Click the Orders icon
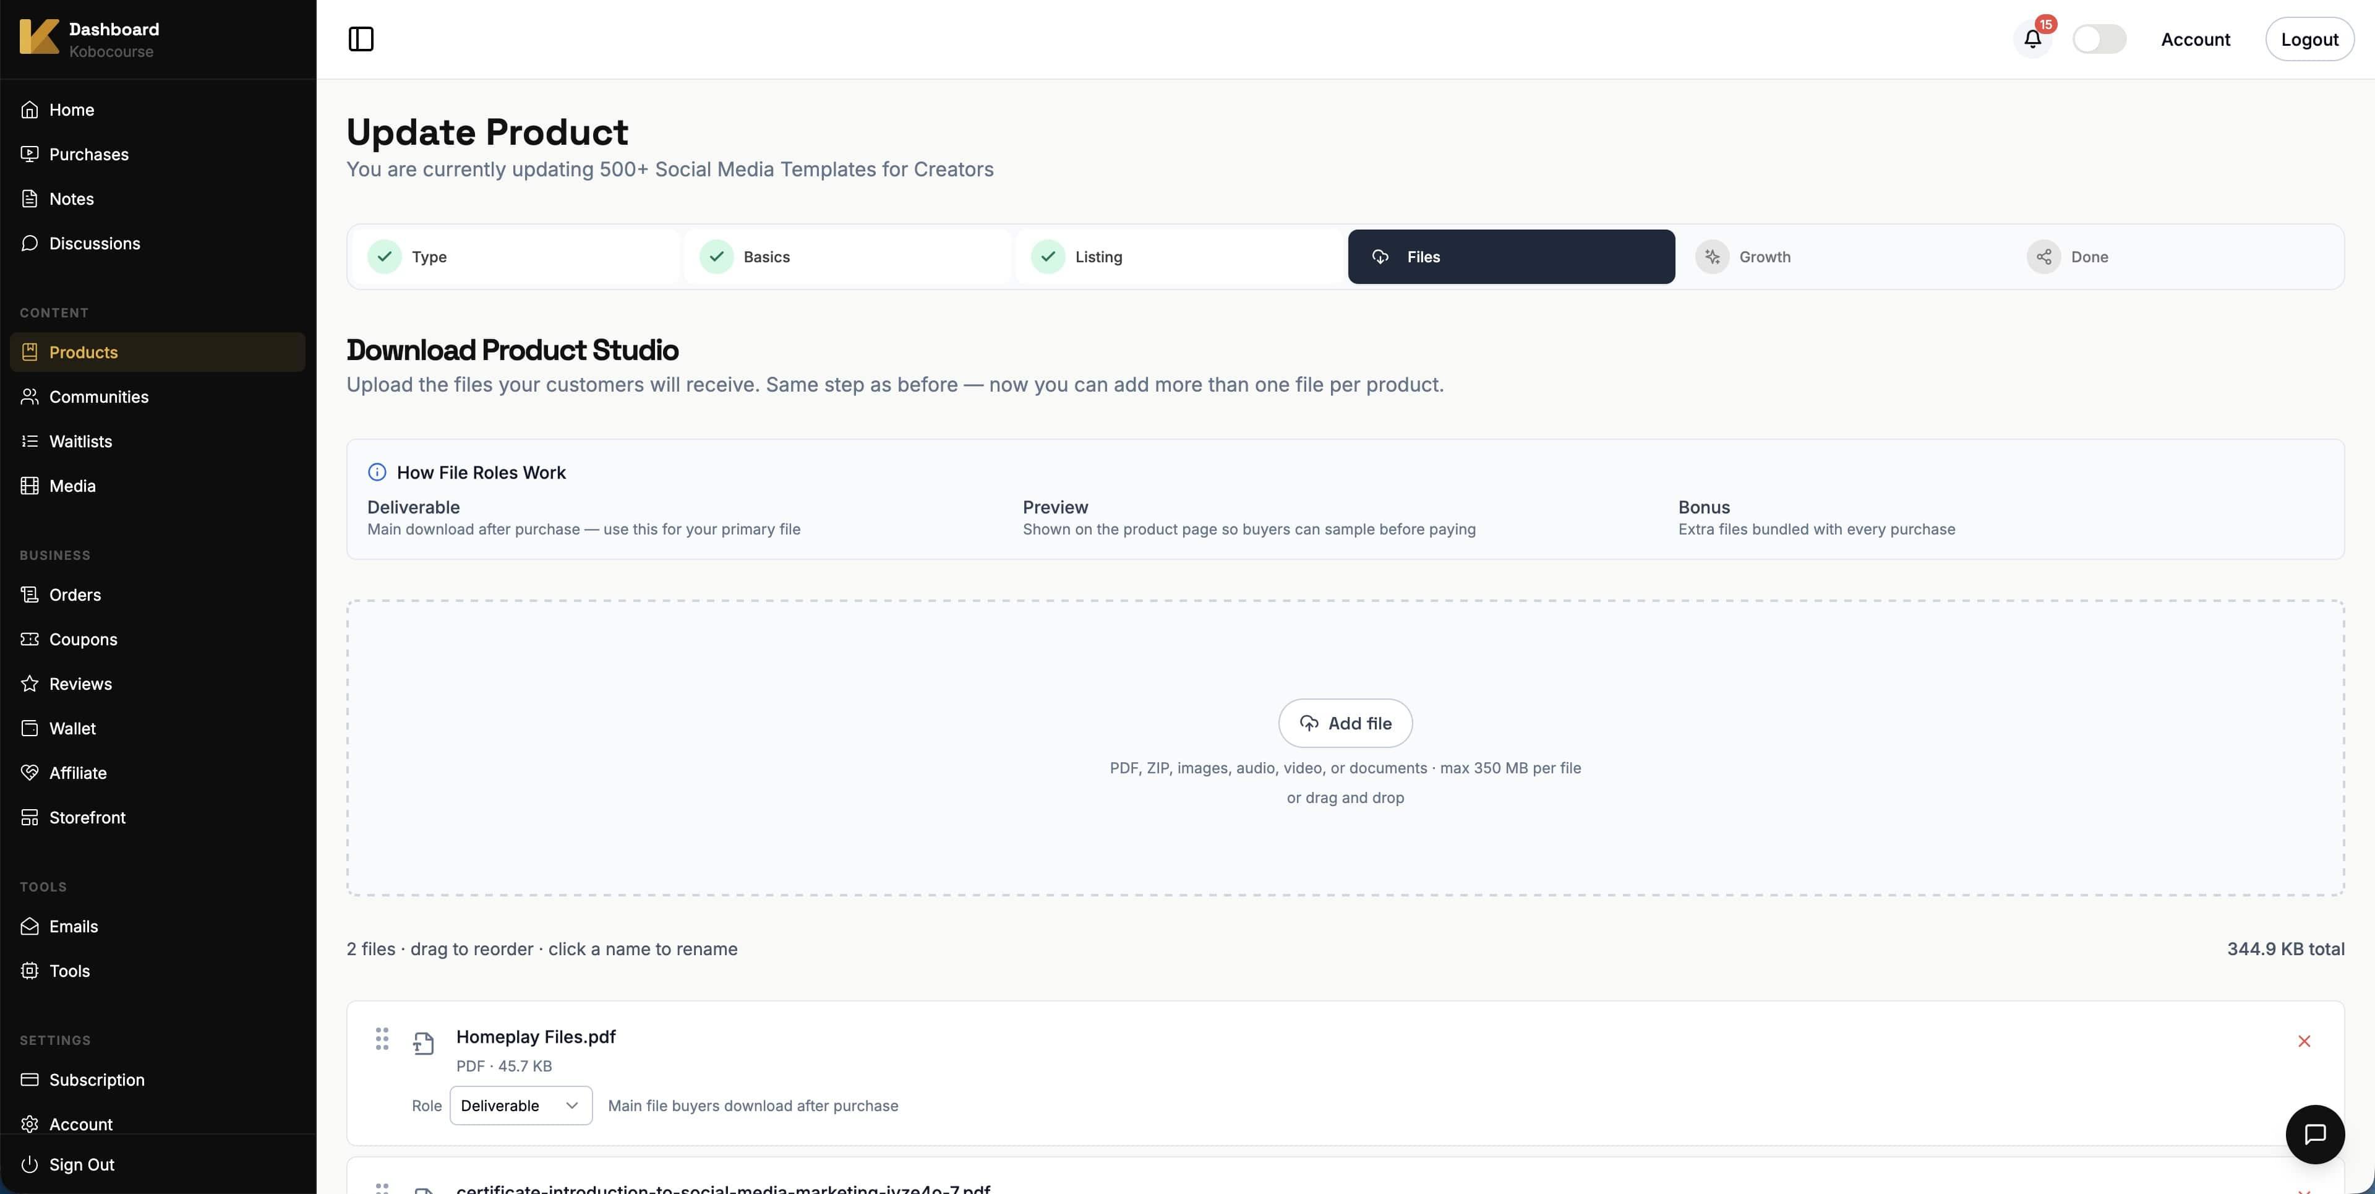Image resolution: width=2375 pixels, height=1194 pixels. 30,595
